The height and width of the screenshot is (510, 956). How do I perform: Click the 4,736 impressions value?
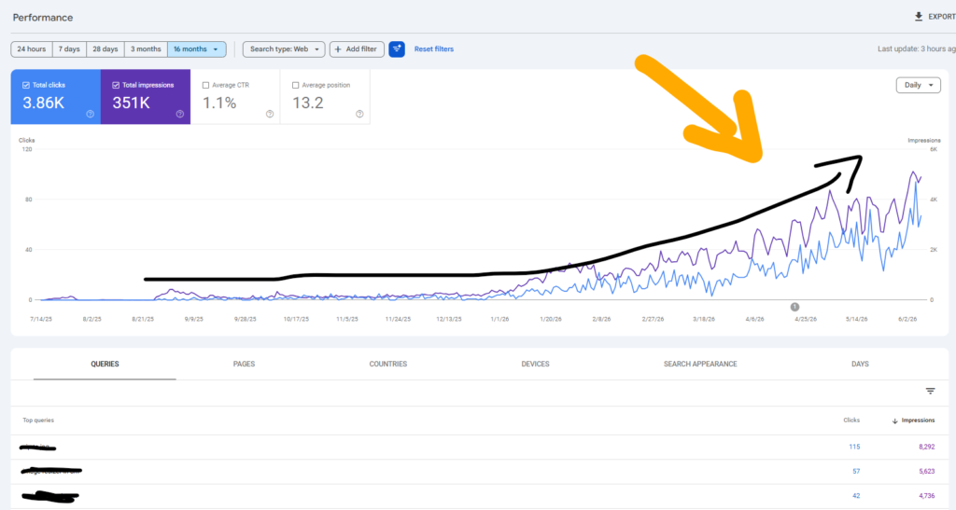pos(927,496)
